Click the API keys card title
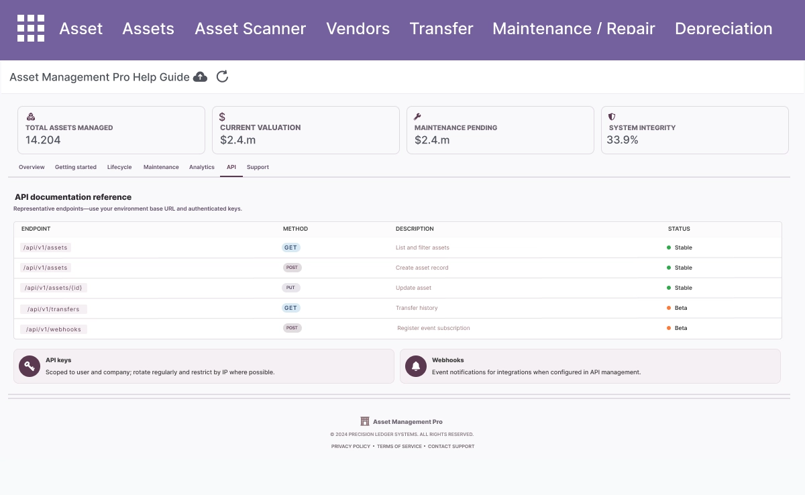The width and height of the screenshot is (805, 495). coord(58,360)
